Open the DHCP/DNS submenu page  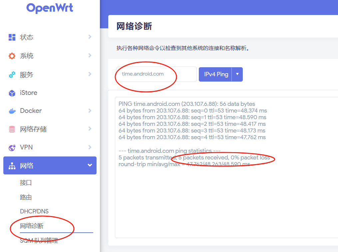pos(34,211)
